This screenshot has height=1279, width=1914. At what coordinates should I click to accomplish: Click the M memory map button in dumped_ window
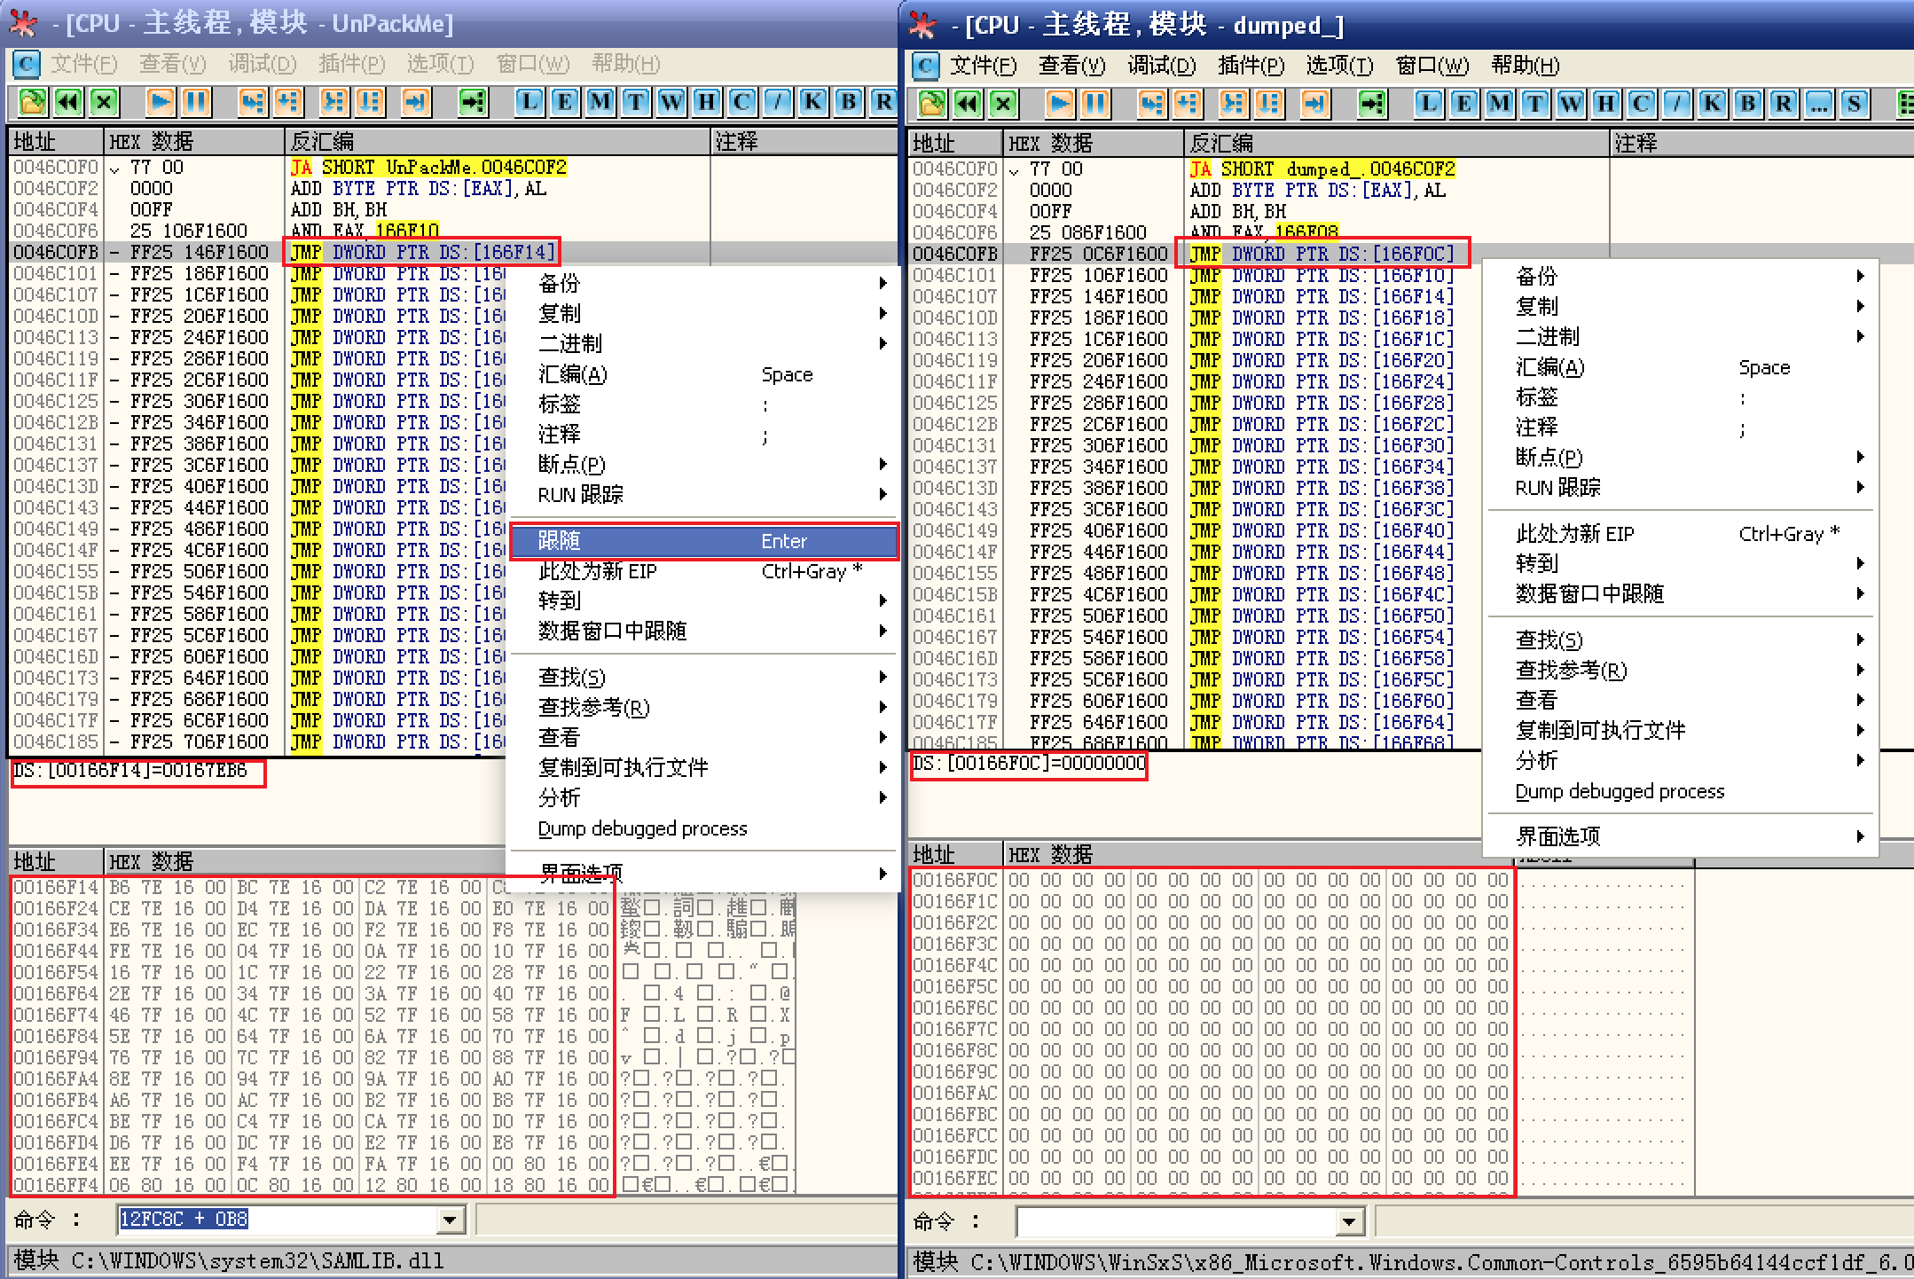[x=1499, y=104]
